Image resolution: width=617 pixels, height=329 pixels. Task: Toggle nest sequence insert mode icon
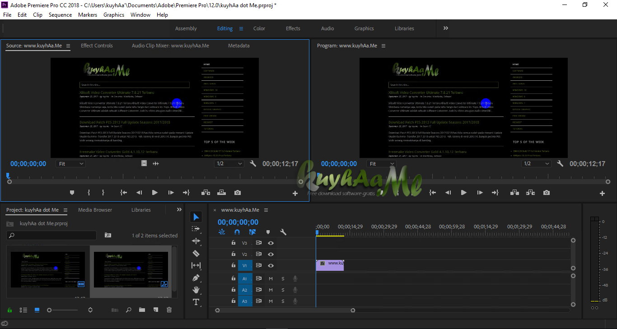[x=222, y=232]
